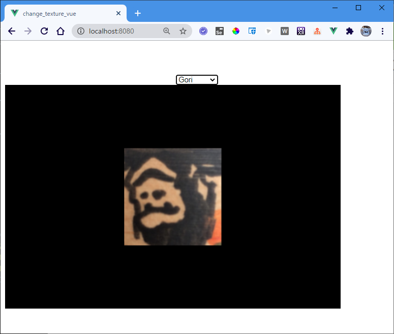Image resolution: width=394 pixels, height=334 pixels.
Task: Open a new browser tab
Action: click(x=138, y=13)
